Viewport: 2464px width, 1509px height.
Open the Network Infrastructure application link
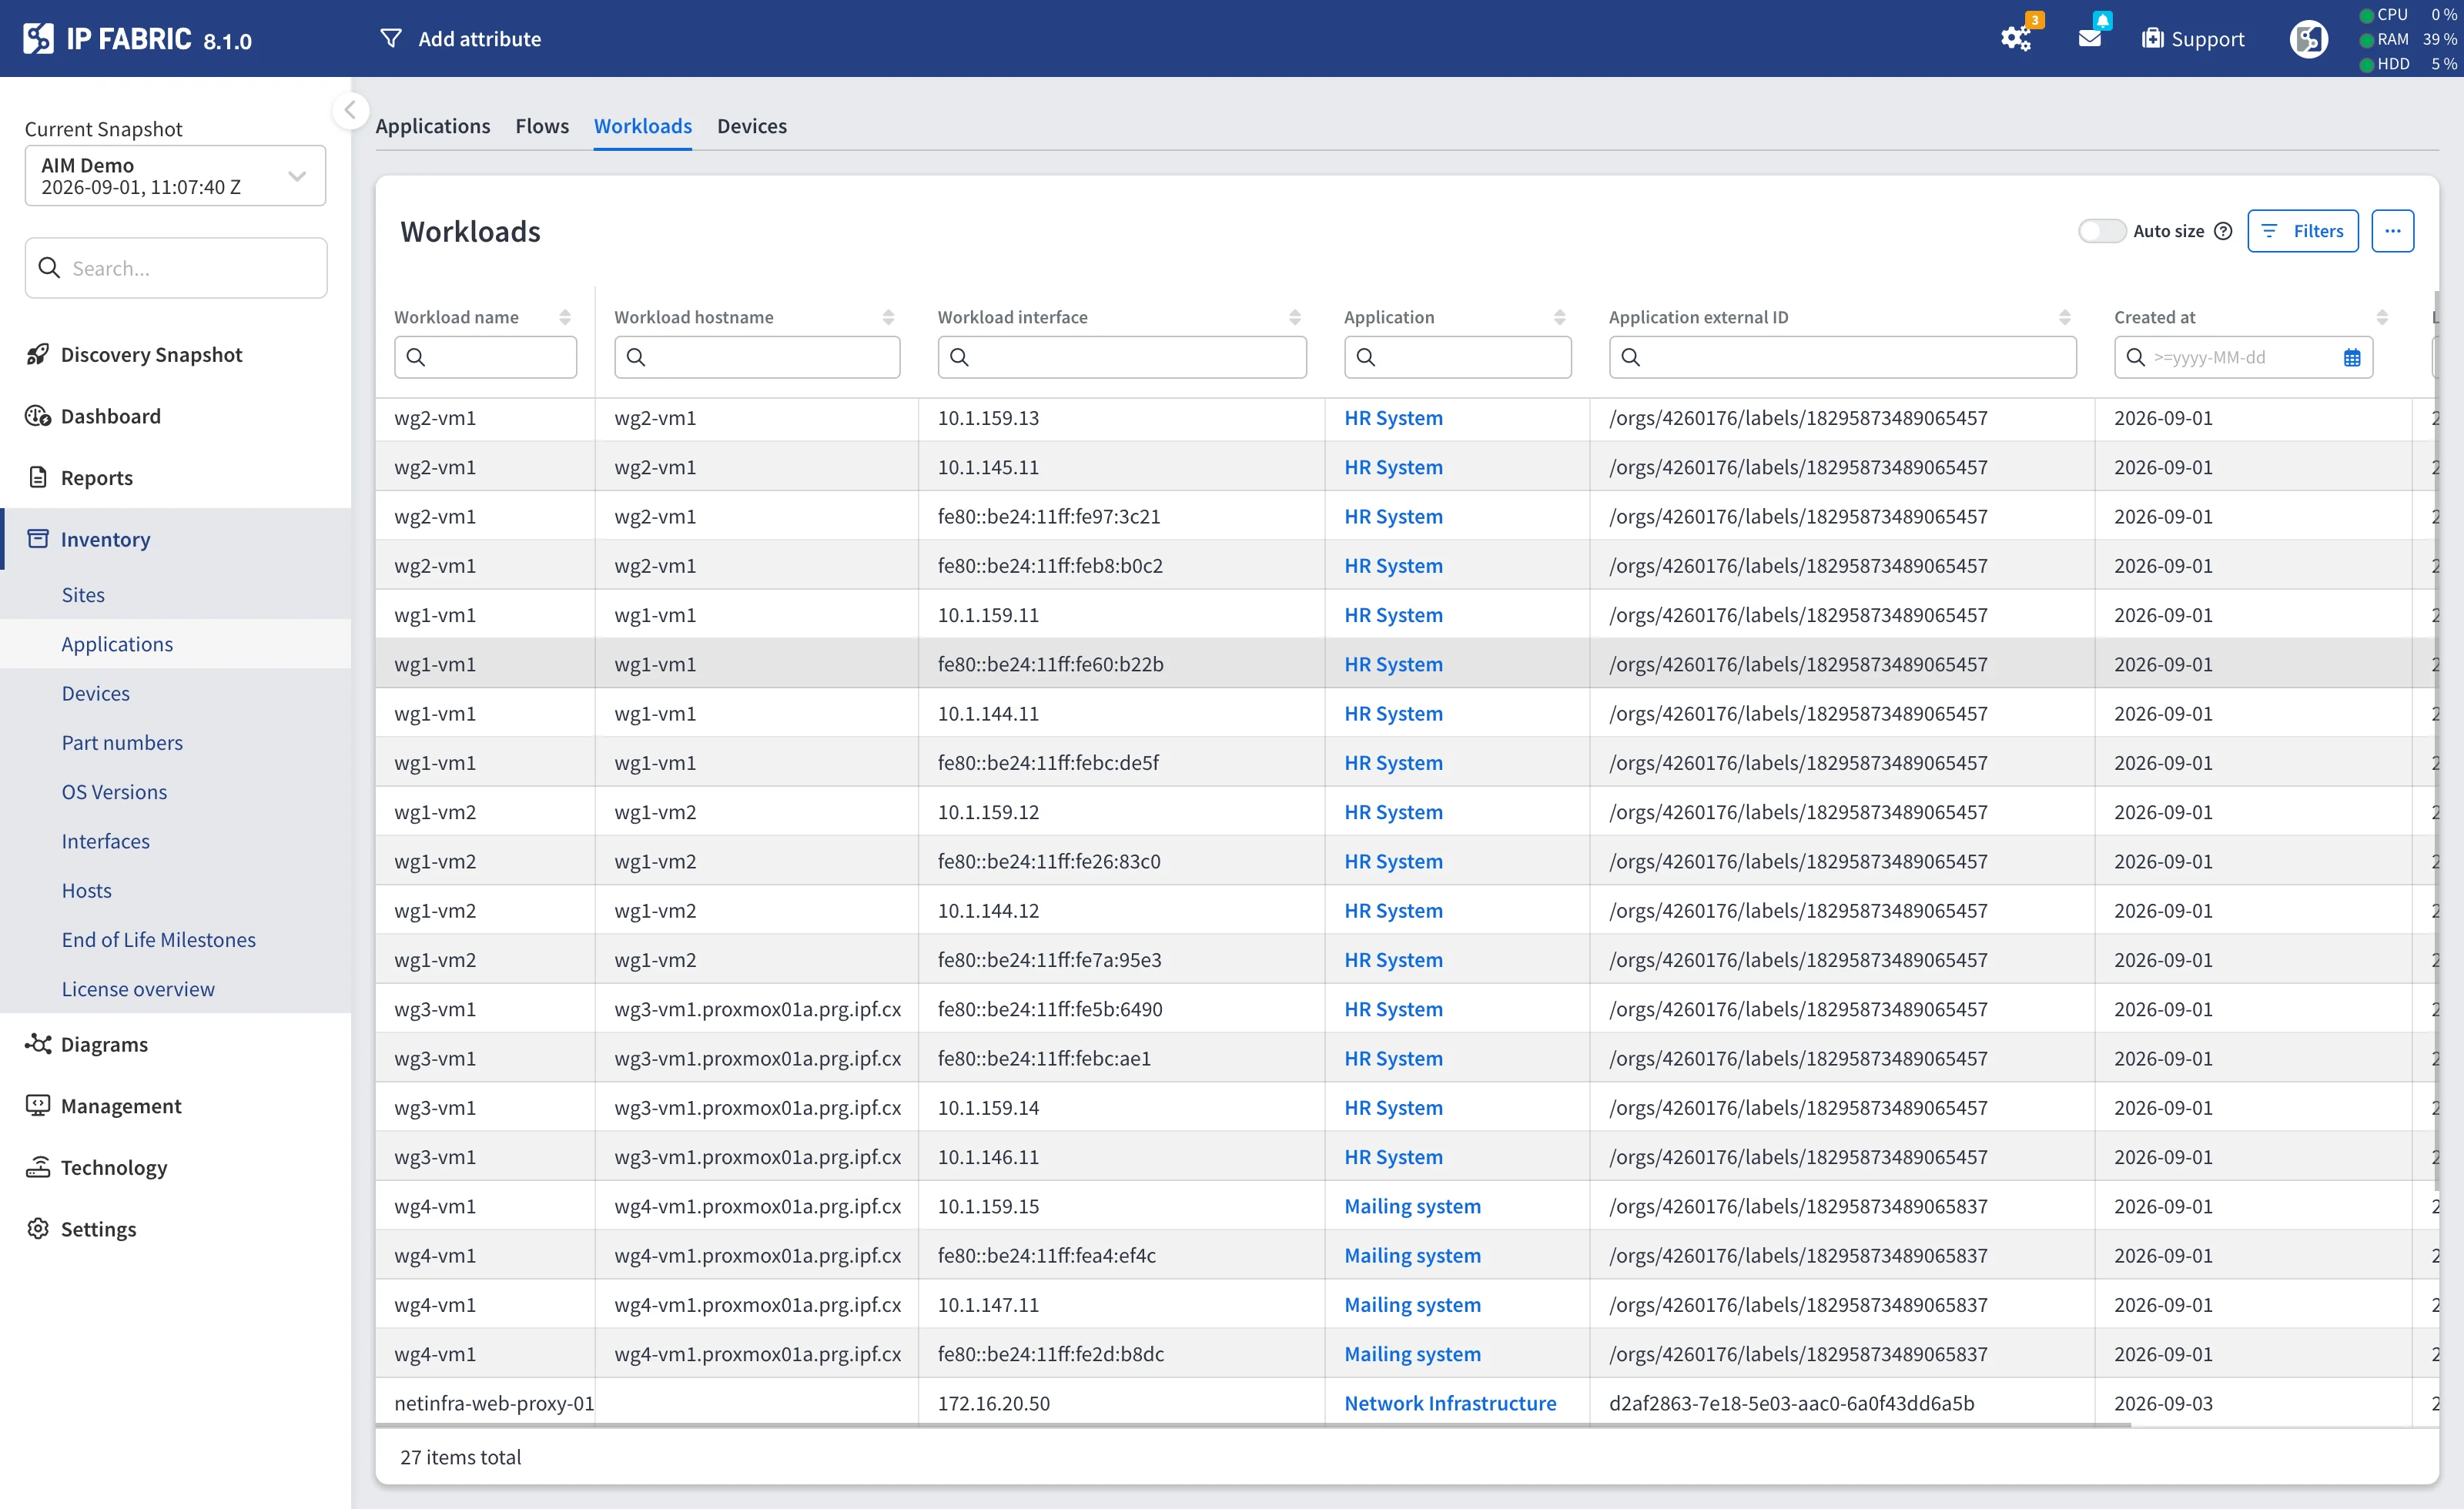tap(1450, 1403)
